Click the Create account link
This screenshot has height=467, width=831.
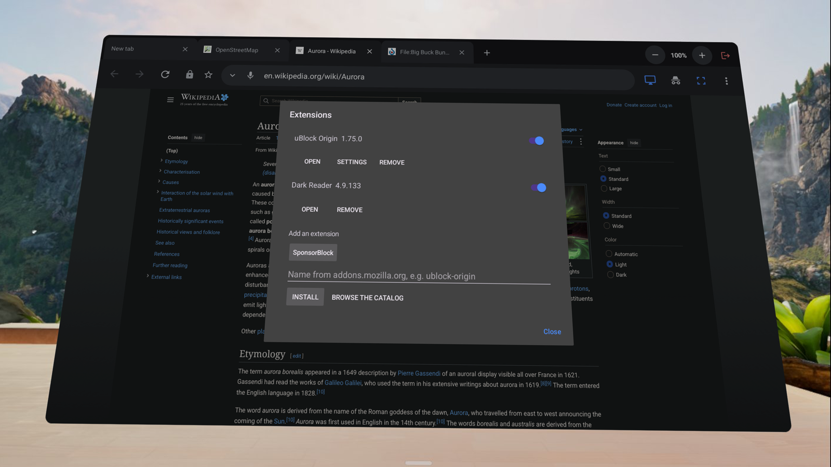(640, 105)
